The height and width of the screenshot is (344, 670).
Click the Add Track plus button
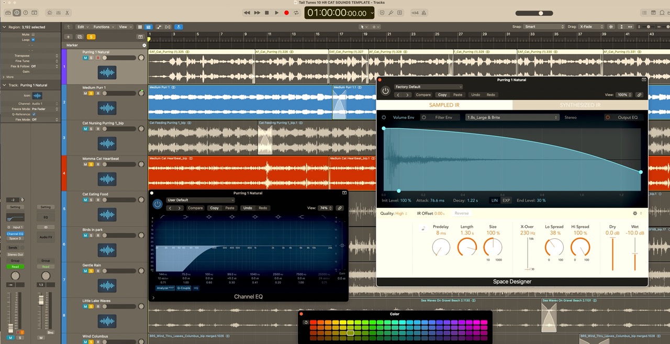(x=68, y=37)
